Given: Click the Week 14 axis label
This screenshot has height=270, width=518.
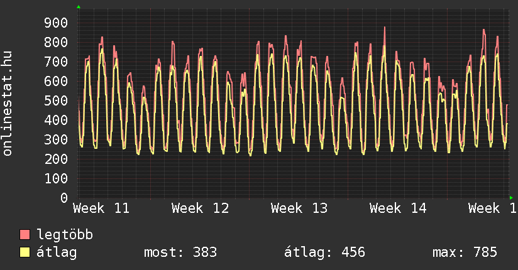Looking at the screenshot, I should [x=398, y=208].
